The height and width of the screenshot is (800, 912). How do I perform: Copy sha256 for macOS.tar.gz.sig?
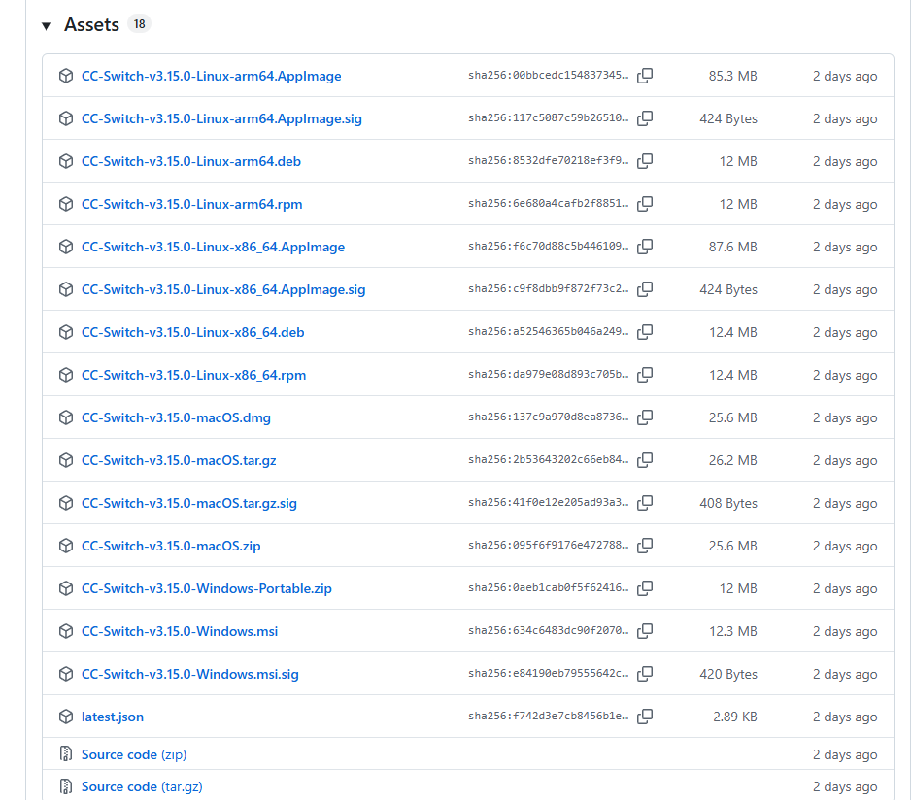pos(645,503)
